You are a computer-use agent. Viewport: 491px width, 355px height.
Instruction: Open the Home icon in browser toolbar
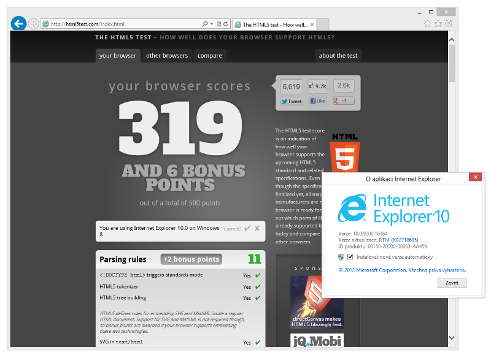pyautogui.click(x=427, y=23)
